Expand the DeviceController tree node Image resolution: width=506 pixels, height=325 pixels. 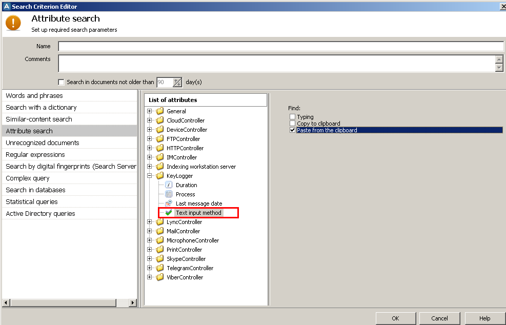[149, 129]
